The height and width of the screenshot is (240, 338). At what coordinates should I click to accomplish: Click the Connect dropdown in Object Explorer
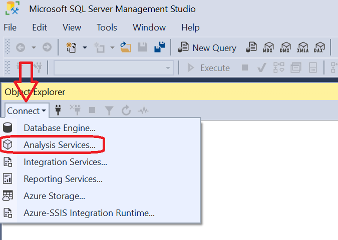27,111
